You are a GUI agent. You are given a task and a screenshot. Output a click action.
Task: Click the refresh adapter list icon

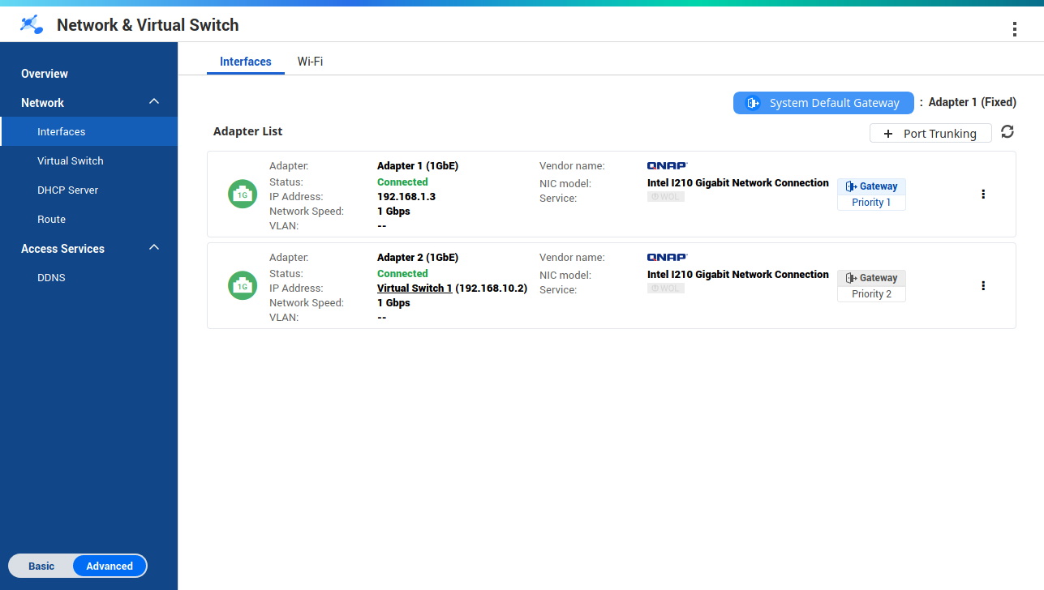(1007, 132)
